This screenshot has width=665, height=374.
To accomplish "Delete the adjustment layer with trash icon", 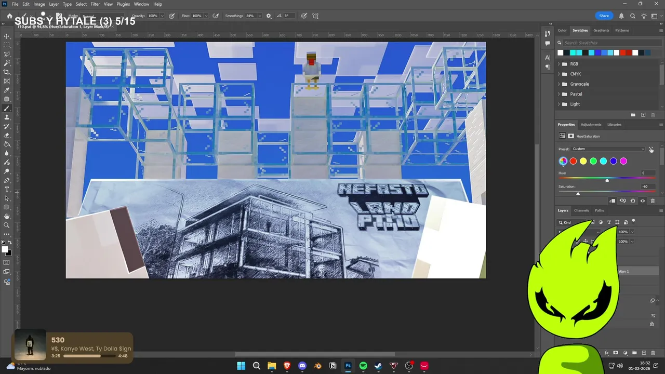I will [653, 201].
